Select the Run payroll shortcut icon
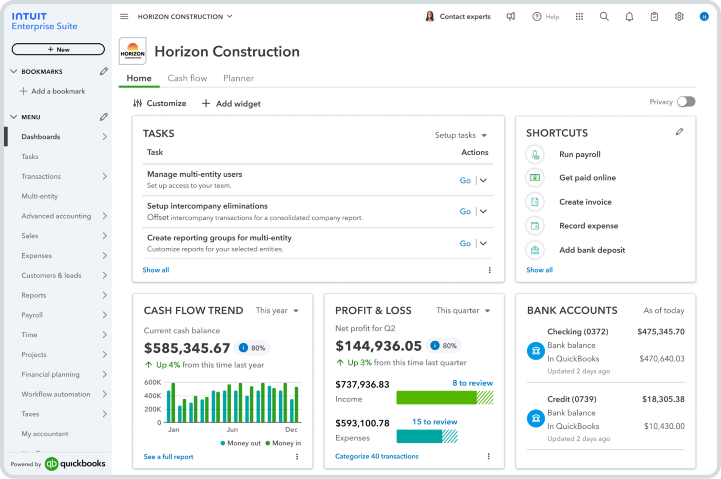This screenshot has width=721, height=479. click(x=535, y=154)
